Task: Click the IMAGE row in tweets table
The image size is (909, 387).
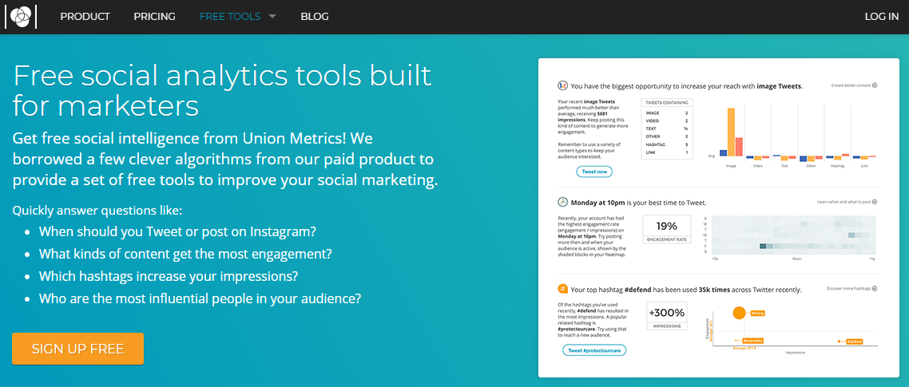Action: [667, 113]
